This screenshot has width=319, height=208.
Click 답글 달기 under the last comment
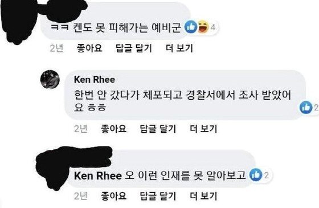click(158, 196)
